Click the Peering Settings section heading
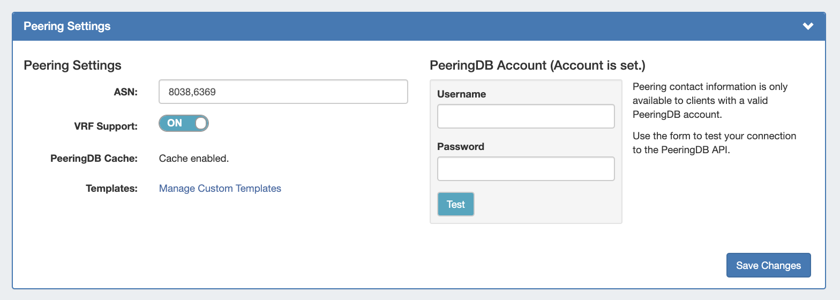Viewport: 840px width, 300px height. click(72, 65)
